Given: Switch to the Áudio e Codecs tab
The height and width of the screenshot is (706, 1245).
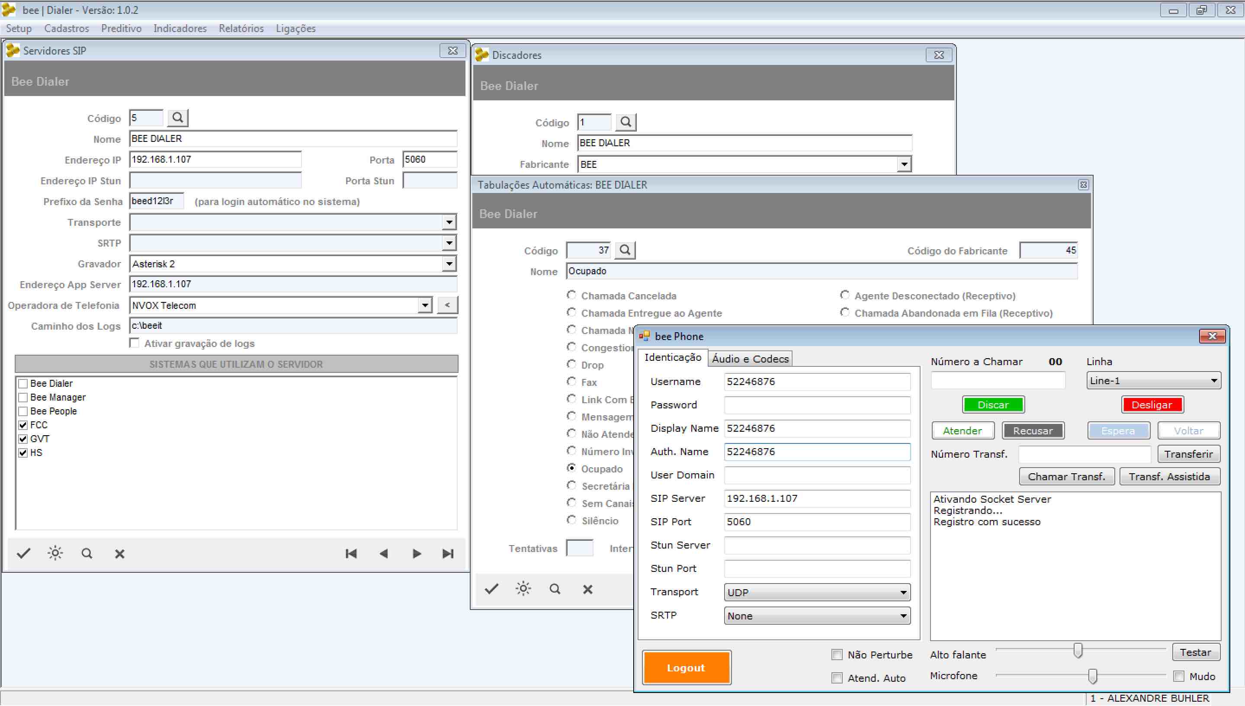Looking at the screenshot, I should pos(750,359).
